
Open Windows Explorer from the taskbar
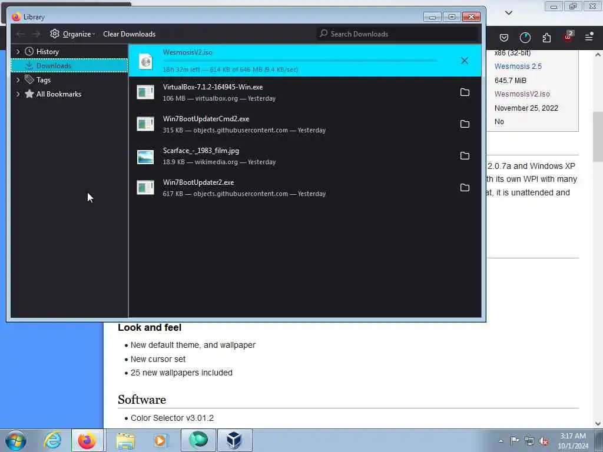click(125, 441)
